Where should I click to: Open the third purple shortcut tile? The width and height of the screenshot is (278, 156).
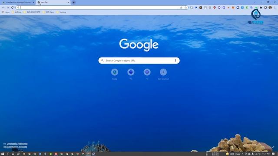point(147,72)
